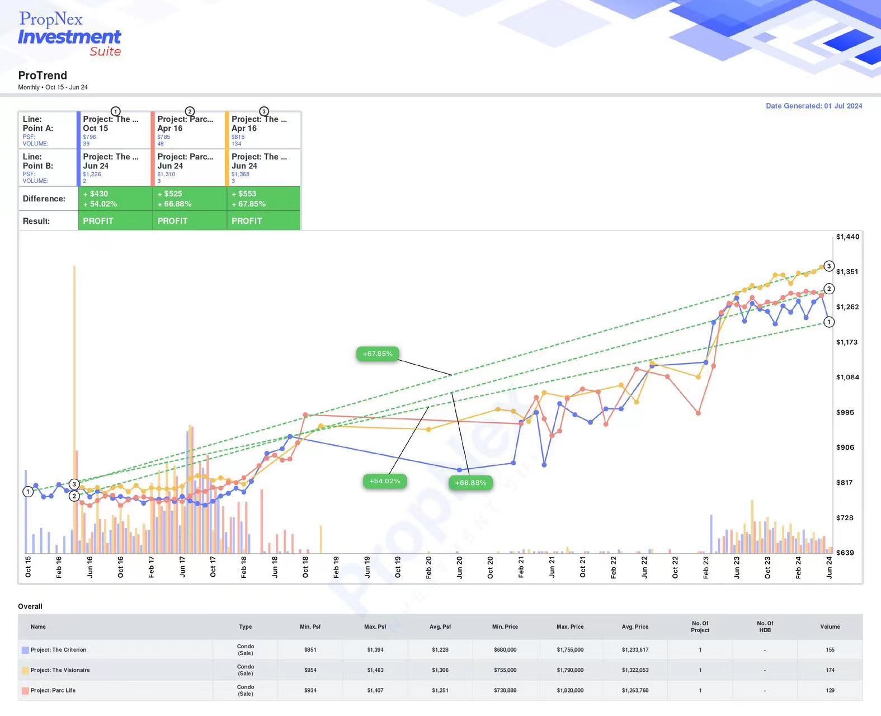Click the PROFIT result under + $525
Viewport: 881px width, 716px height.
pos(190,221)
